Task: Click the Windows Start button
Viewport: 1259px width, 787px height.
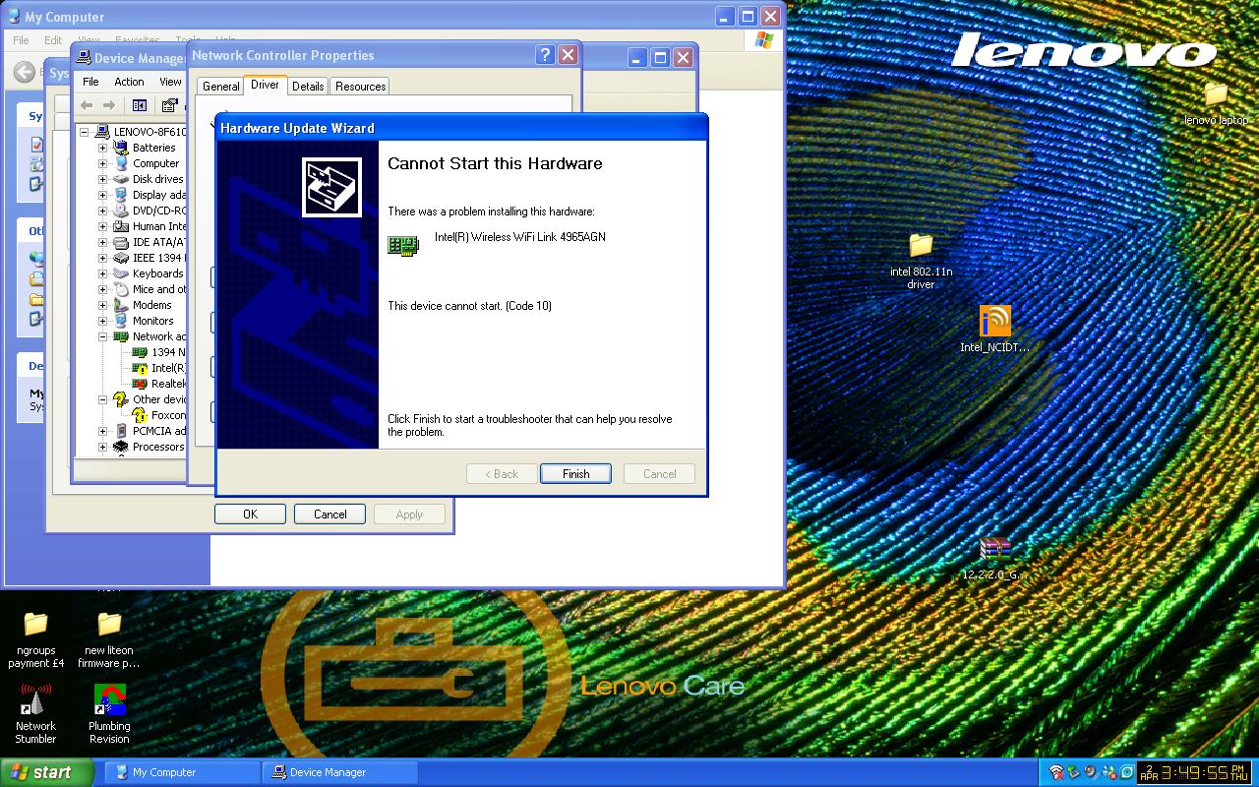Action: (x=46, y=772)
